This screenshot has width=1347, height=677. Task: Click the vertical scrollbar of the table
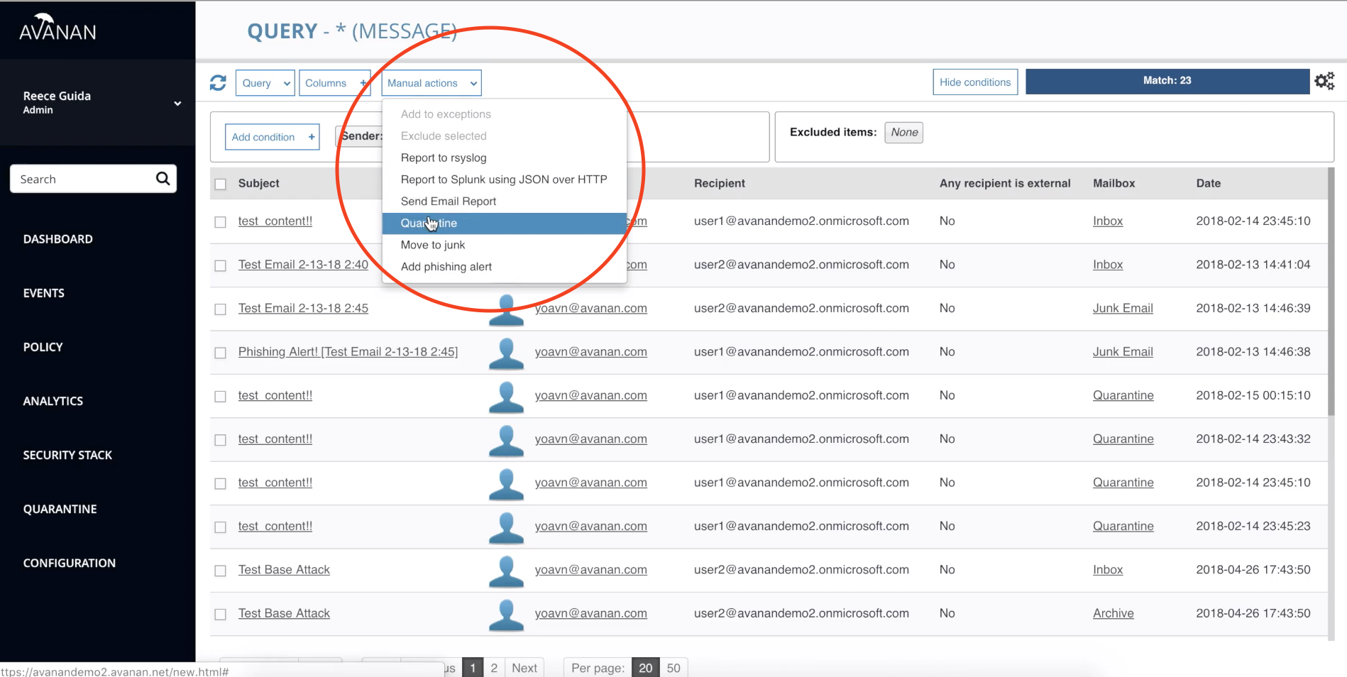coord(1331,292)
